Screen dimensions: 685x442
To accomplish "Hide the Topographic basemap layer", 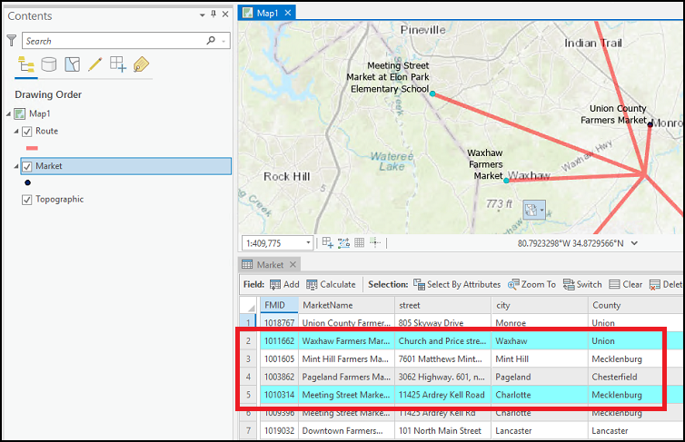I will (27, 200).
